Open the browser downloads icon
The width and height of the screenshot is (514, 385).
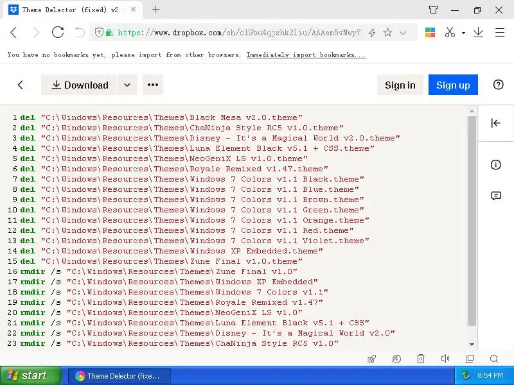[478, 32]
